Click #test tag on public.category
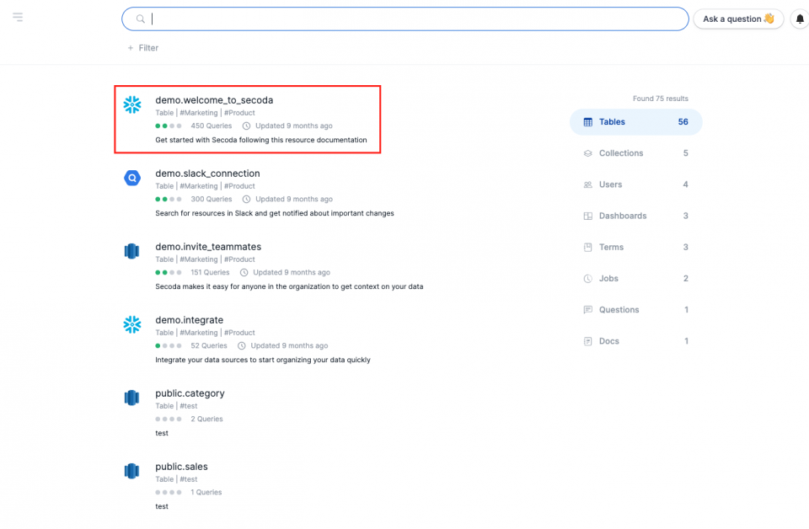The height and width of the screenshot is (529, 809). (188, 406)
